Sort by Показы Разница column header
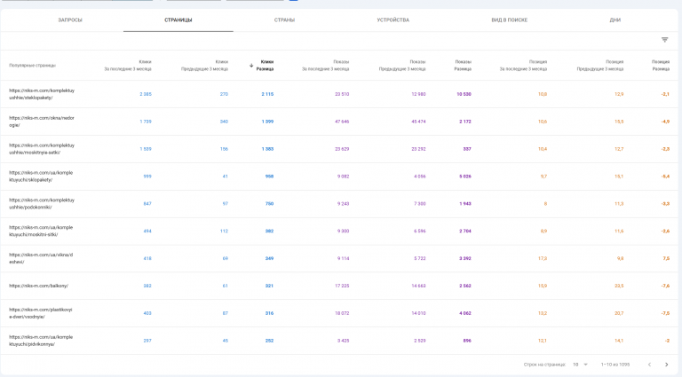The image size is (682, 377). point(463,65)
